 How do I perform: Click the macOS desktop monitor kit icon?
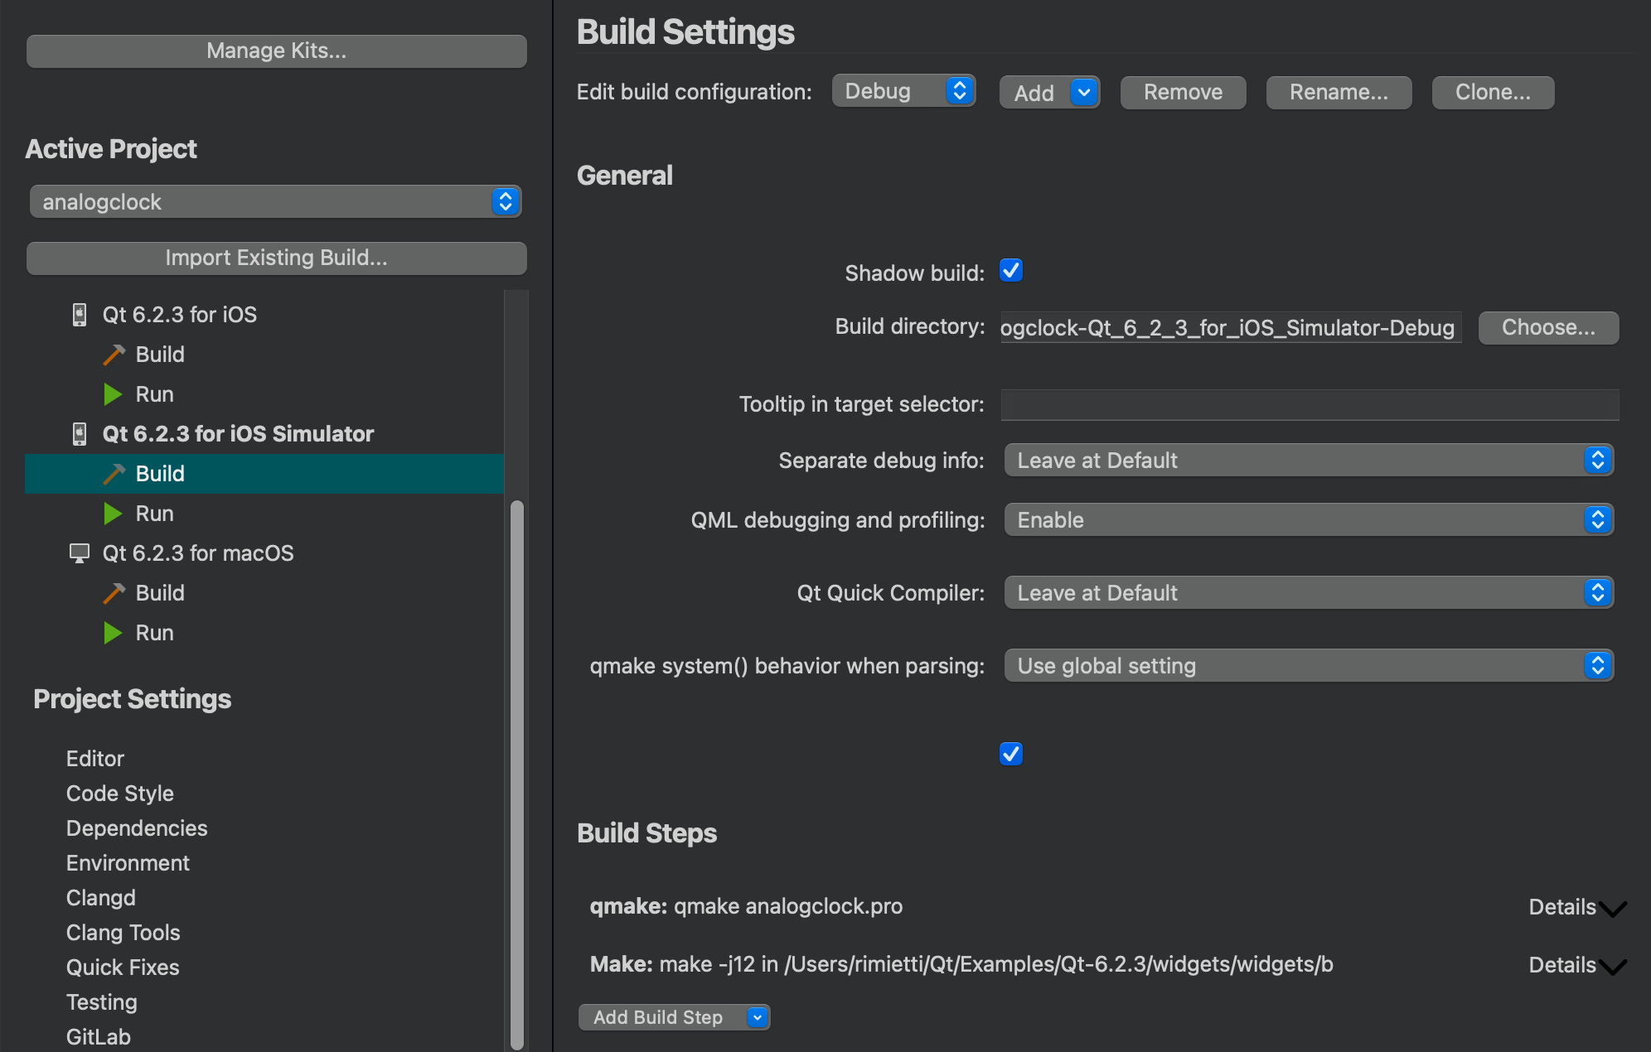79,553
